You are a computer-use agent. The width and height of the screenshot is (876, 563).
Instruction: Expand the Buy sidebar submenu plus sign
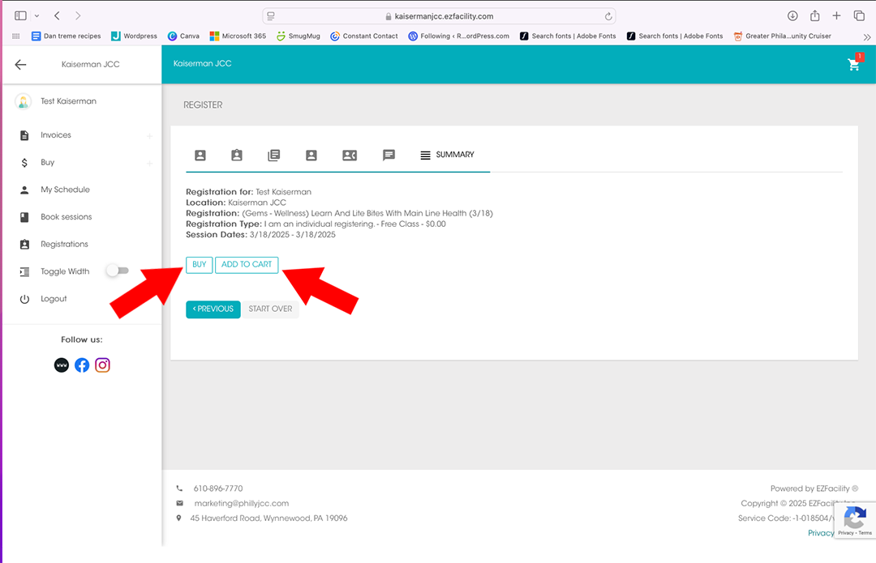click(x=149, y=164)
